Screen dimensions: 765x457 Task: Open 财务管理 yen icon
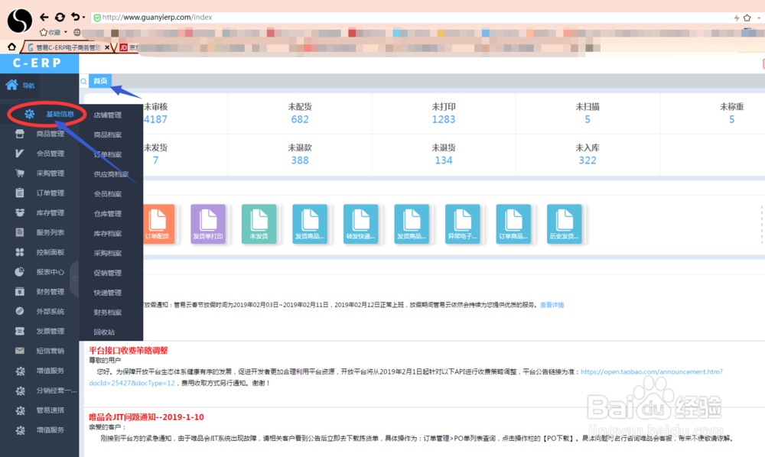20,291
